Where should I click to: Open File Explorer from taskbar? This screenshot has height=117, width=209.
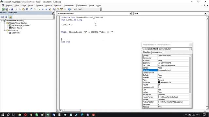20,115
